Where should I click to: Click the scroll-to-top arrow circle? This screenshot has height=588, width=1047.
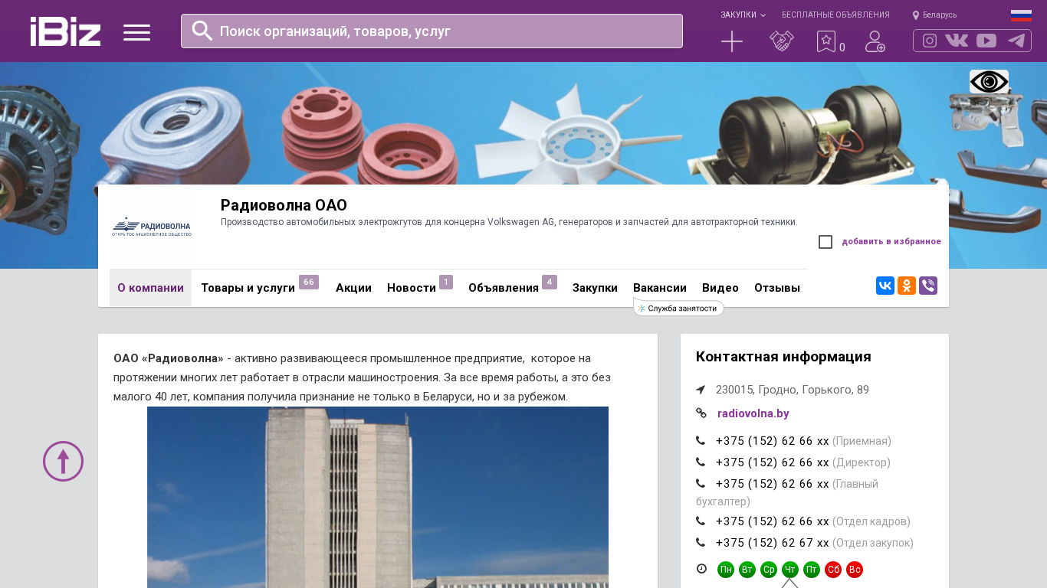[x=63, y=461]
